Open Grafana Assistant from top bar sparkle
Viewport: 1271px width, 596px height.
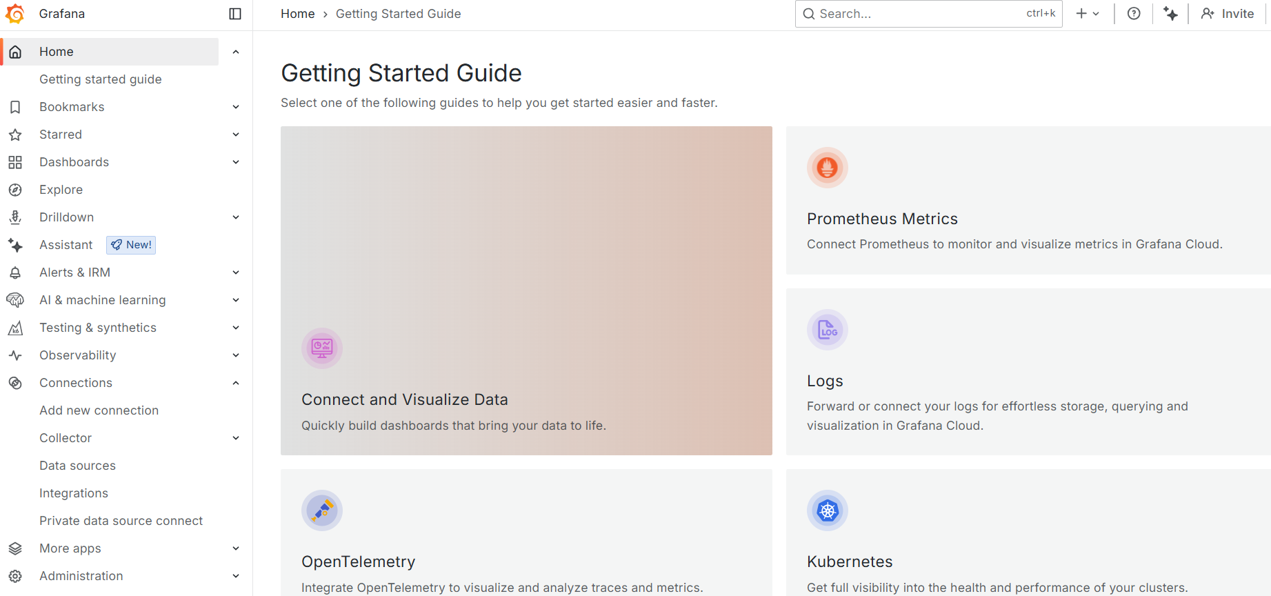tap(1170, 14)
